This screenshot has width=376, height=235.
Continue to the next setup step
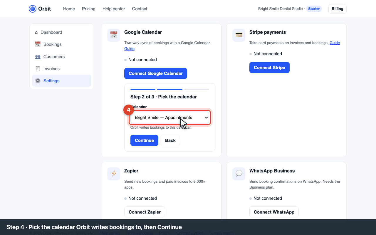144,140
